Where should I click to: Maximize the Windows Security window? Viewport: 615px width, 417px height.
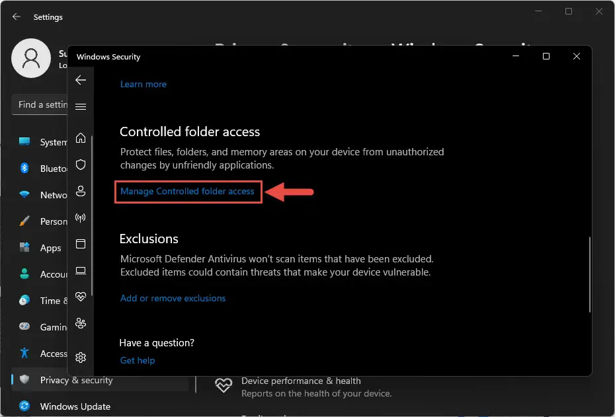pos(546,56)
